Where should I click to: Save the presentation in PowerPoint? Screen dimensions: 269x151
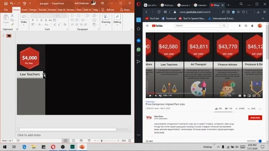coord(5,3)
